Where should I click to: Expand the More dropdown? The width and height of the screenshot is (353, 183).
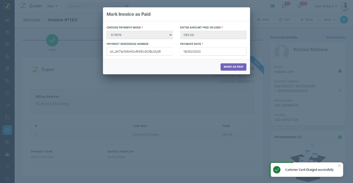[x=328, y=20]
